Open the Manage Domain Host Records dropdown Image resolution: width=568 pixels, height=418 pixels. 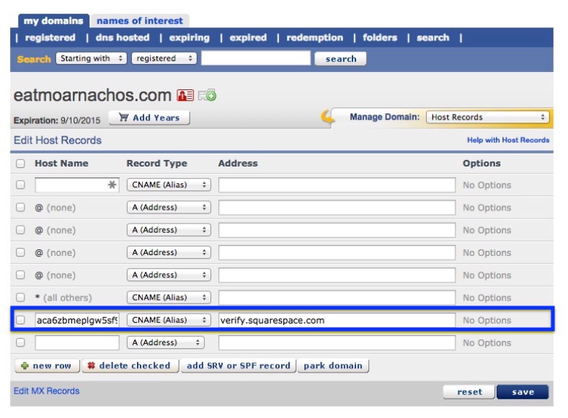pyautogui.click(x=488, y=117)
